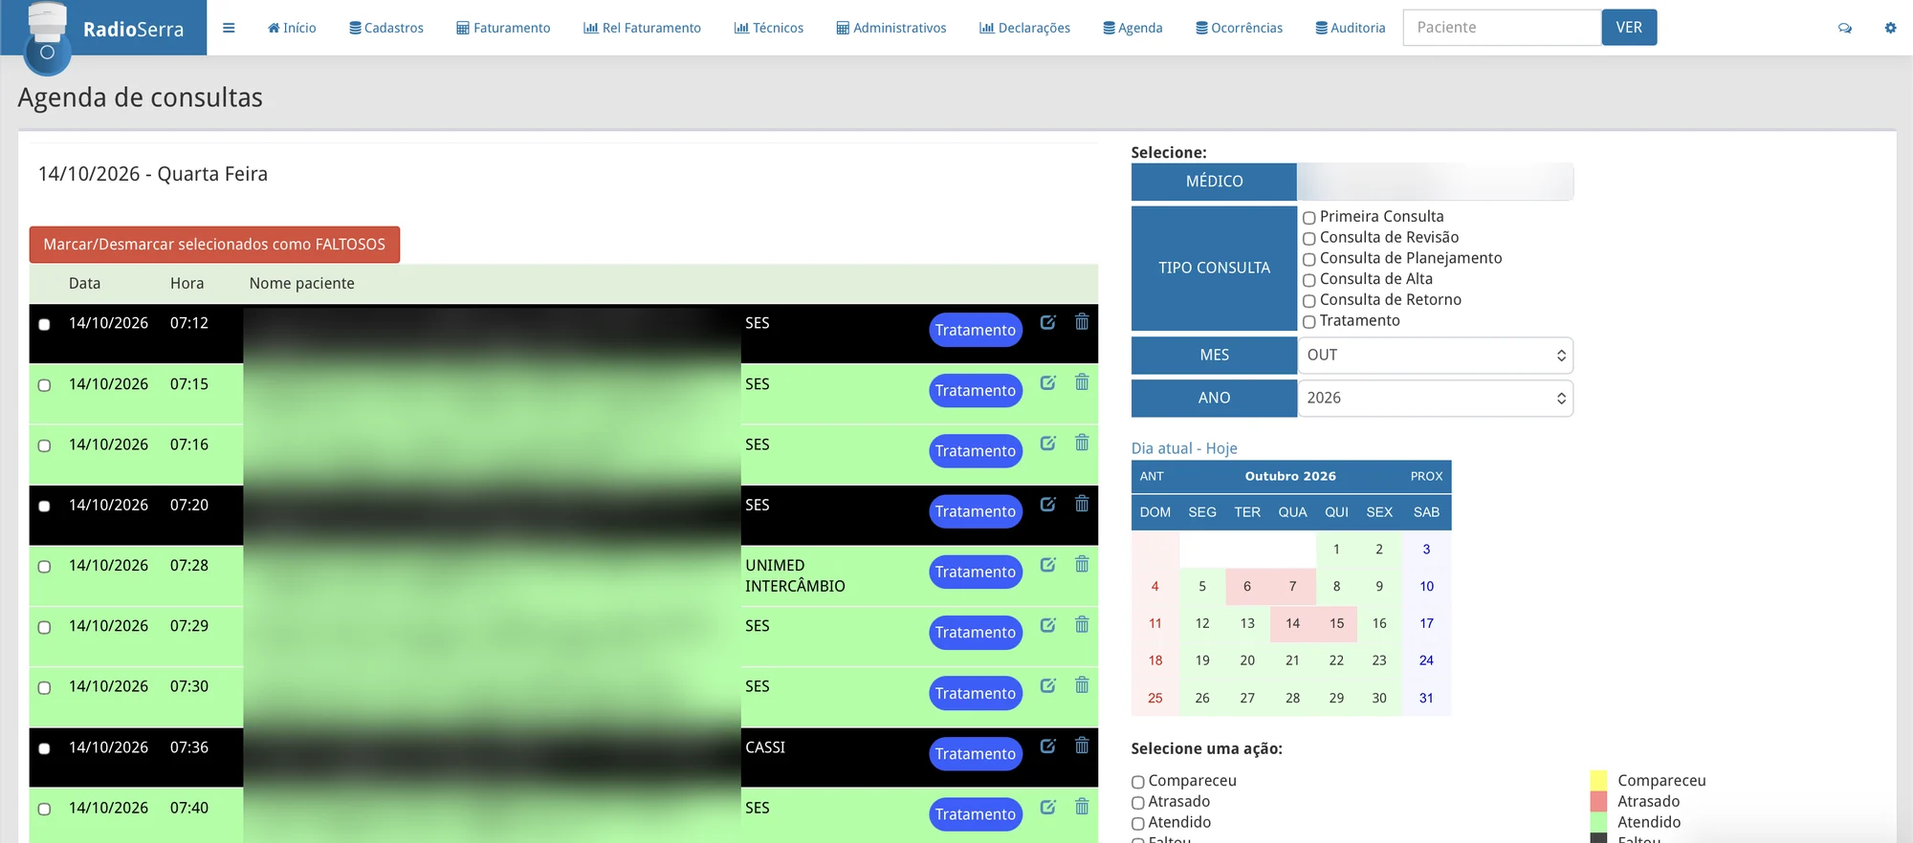Select the Atrasado action option
Screen dimensions: 1913x843
click(x=1138, y=803)
